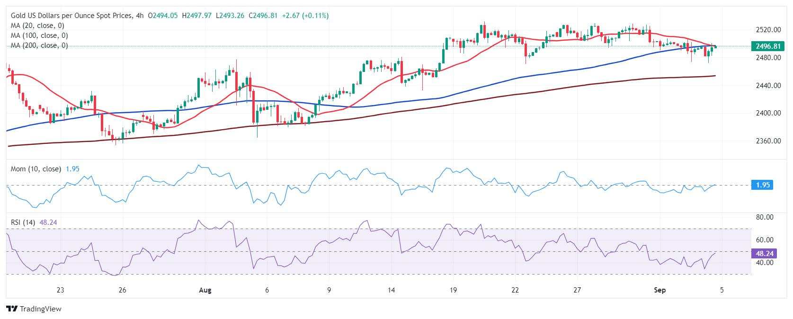Click the 27 date label on time axis

[x=577, y=290]
